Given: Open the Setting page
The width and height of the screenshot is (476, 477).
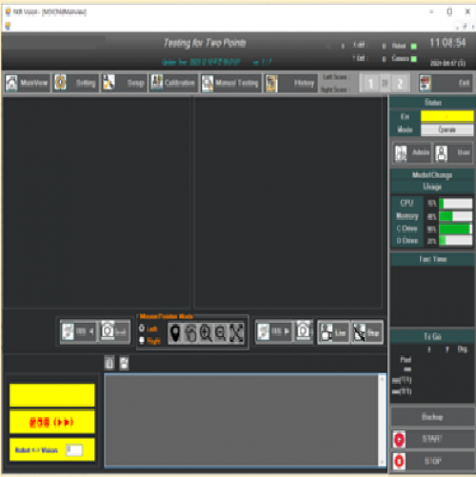Looking at the screenshot, I should (x=76, y=83).
